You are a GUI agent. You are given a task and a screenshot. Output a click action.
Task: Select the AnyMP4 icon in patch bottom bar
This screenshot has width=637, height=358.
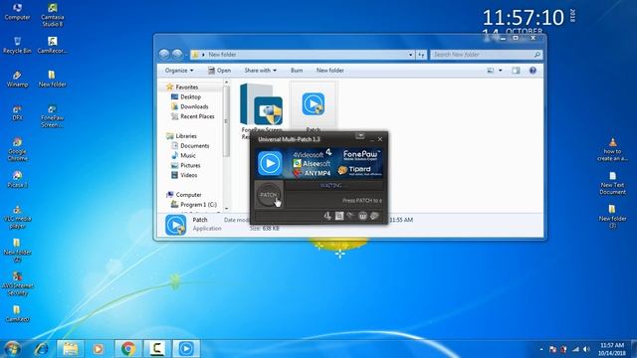coord(350,216)
